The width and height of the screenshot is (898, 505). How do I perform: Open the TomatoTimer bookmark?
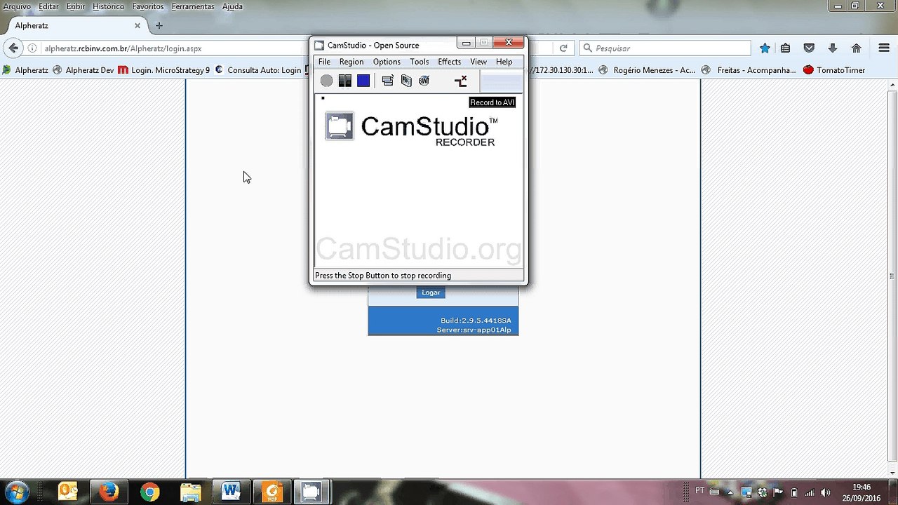[834, 70]
